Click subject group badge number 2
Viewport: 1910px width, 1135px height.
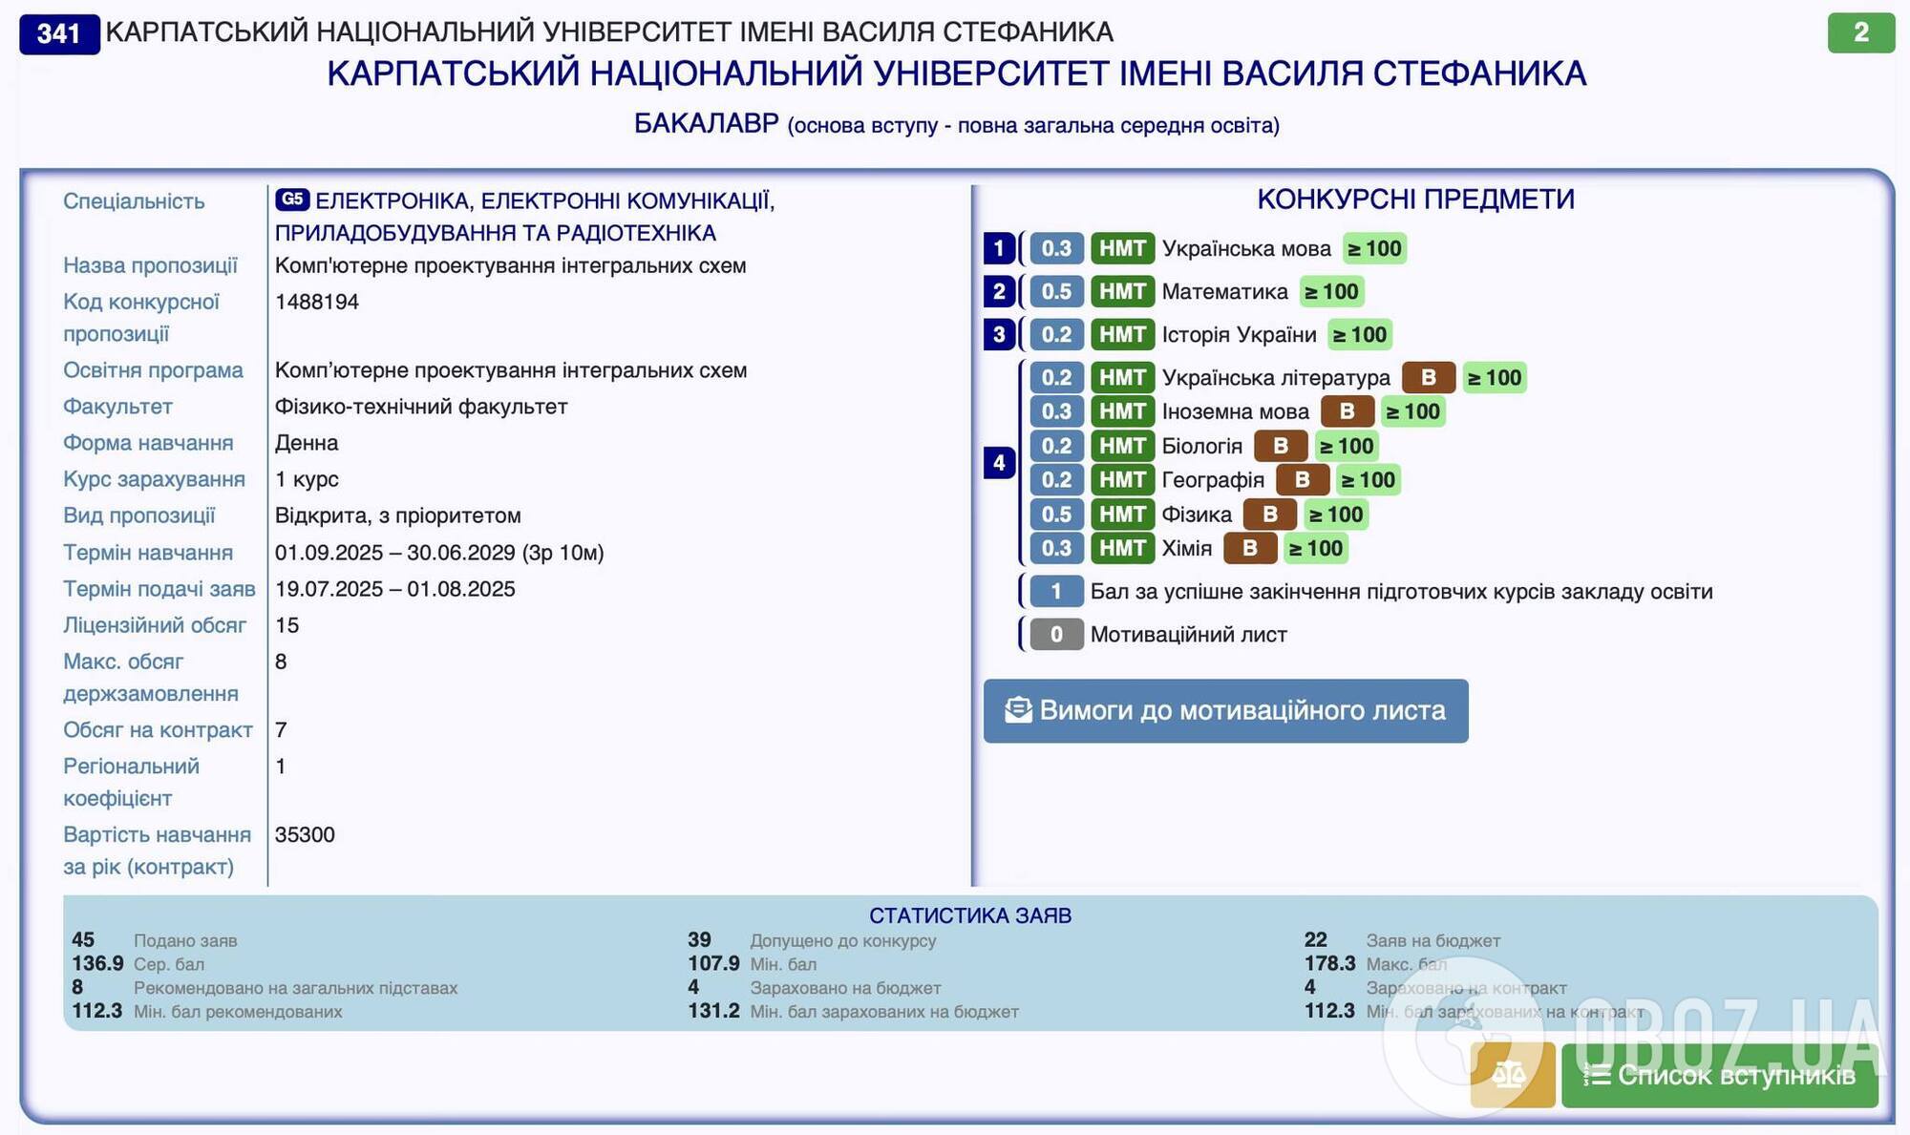999,292
